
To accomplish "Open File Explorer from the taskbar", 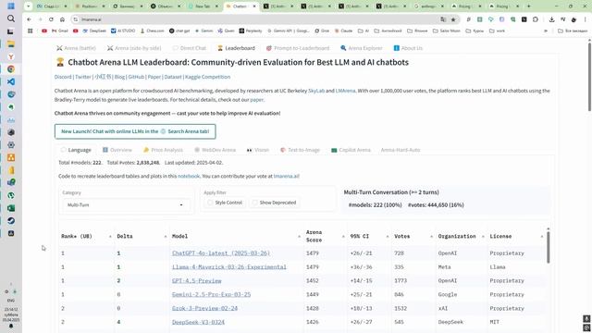I will (x=11, y=43).
